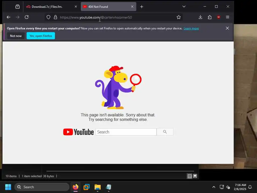Open the notepad-like taskbar app icon
Screen dimensions: 257x193
coord(108,187)
